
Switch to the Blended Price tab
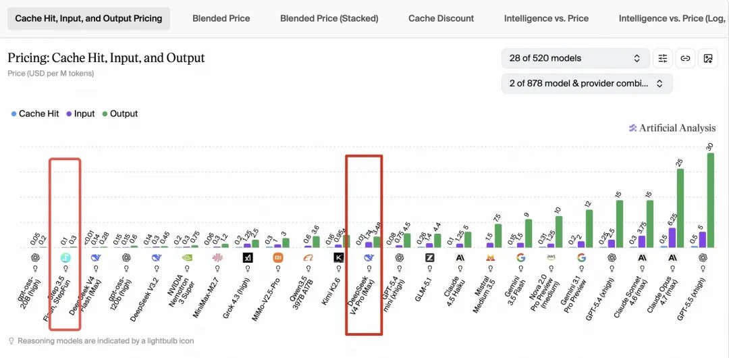221,19
